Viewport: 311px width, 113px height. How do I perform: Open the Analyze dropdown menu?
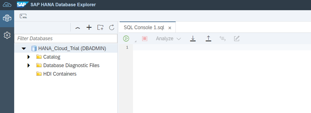168,39
